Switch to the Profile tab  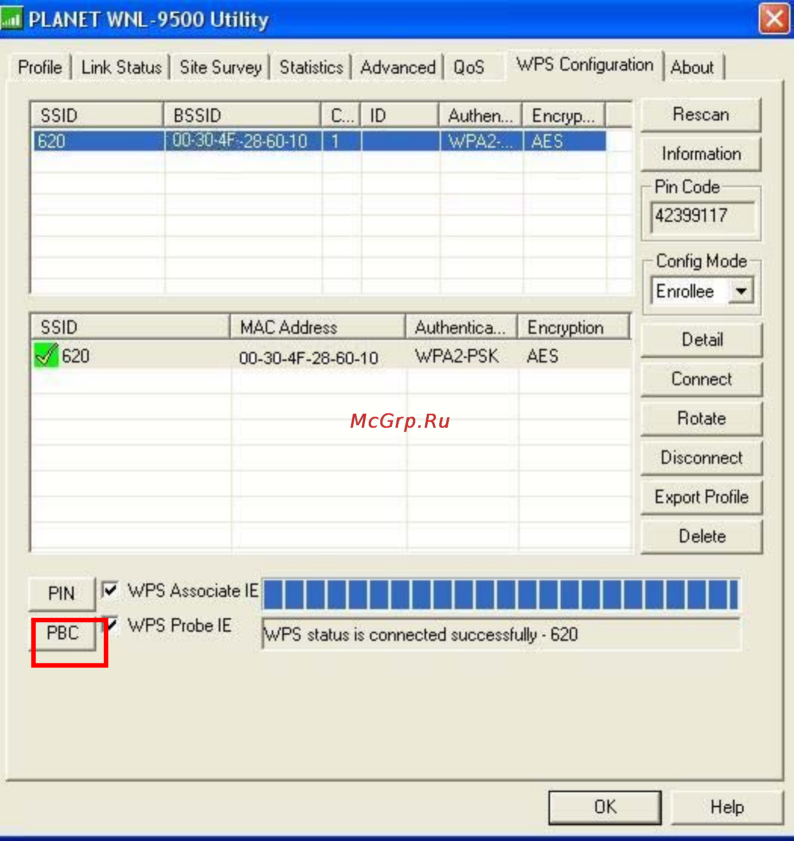point(40,67)
